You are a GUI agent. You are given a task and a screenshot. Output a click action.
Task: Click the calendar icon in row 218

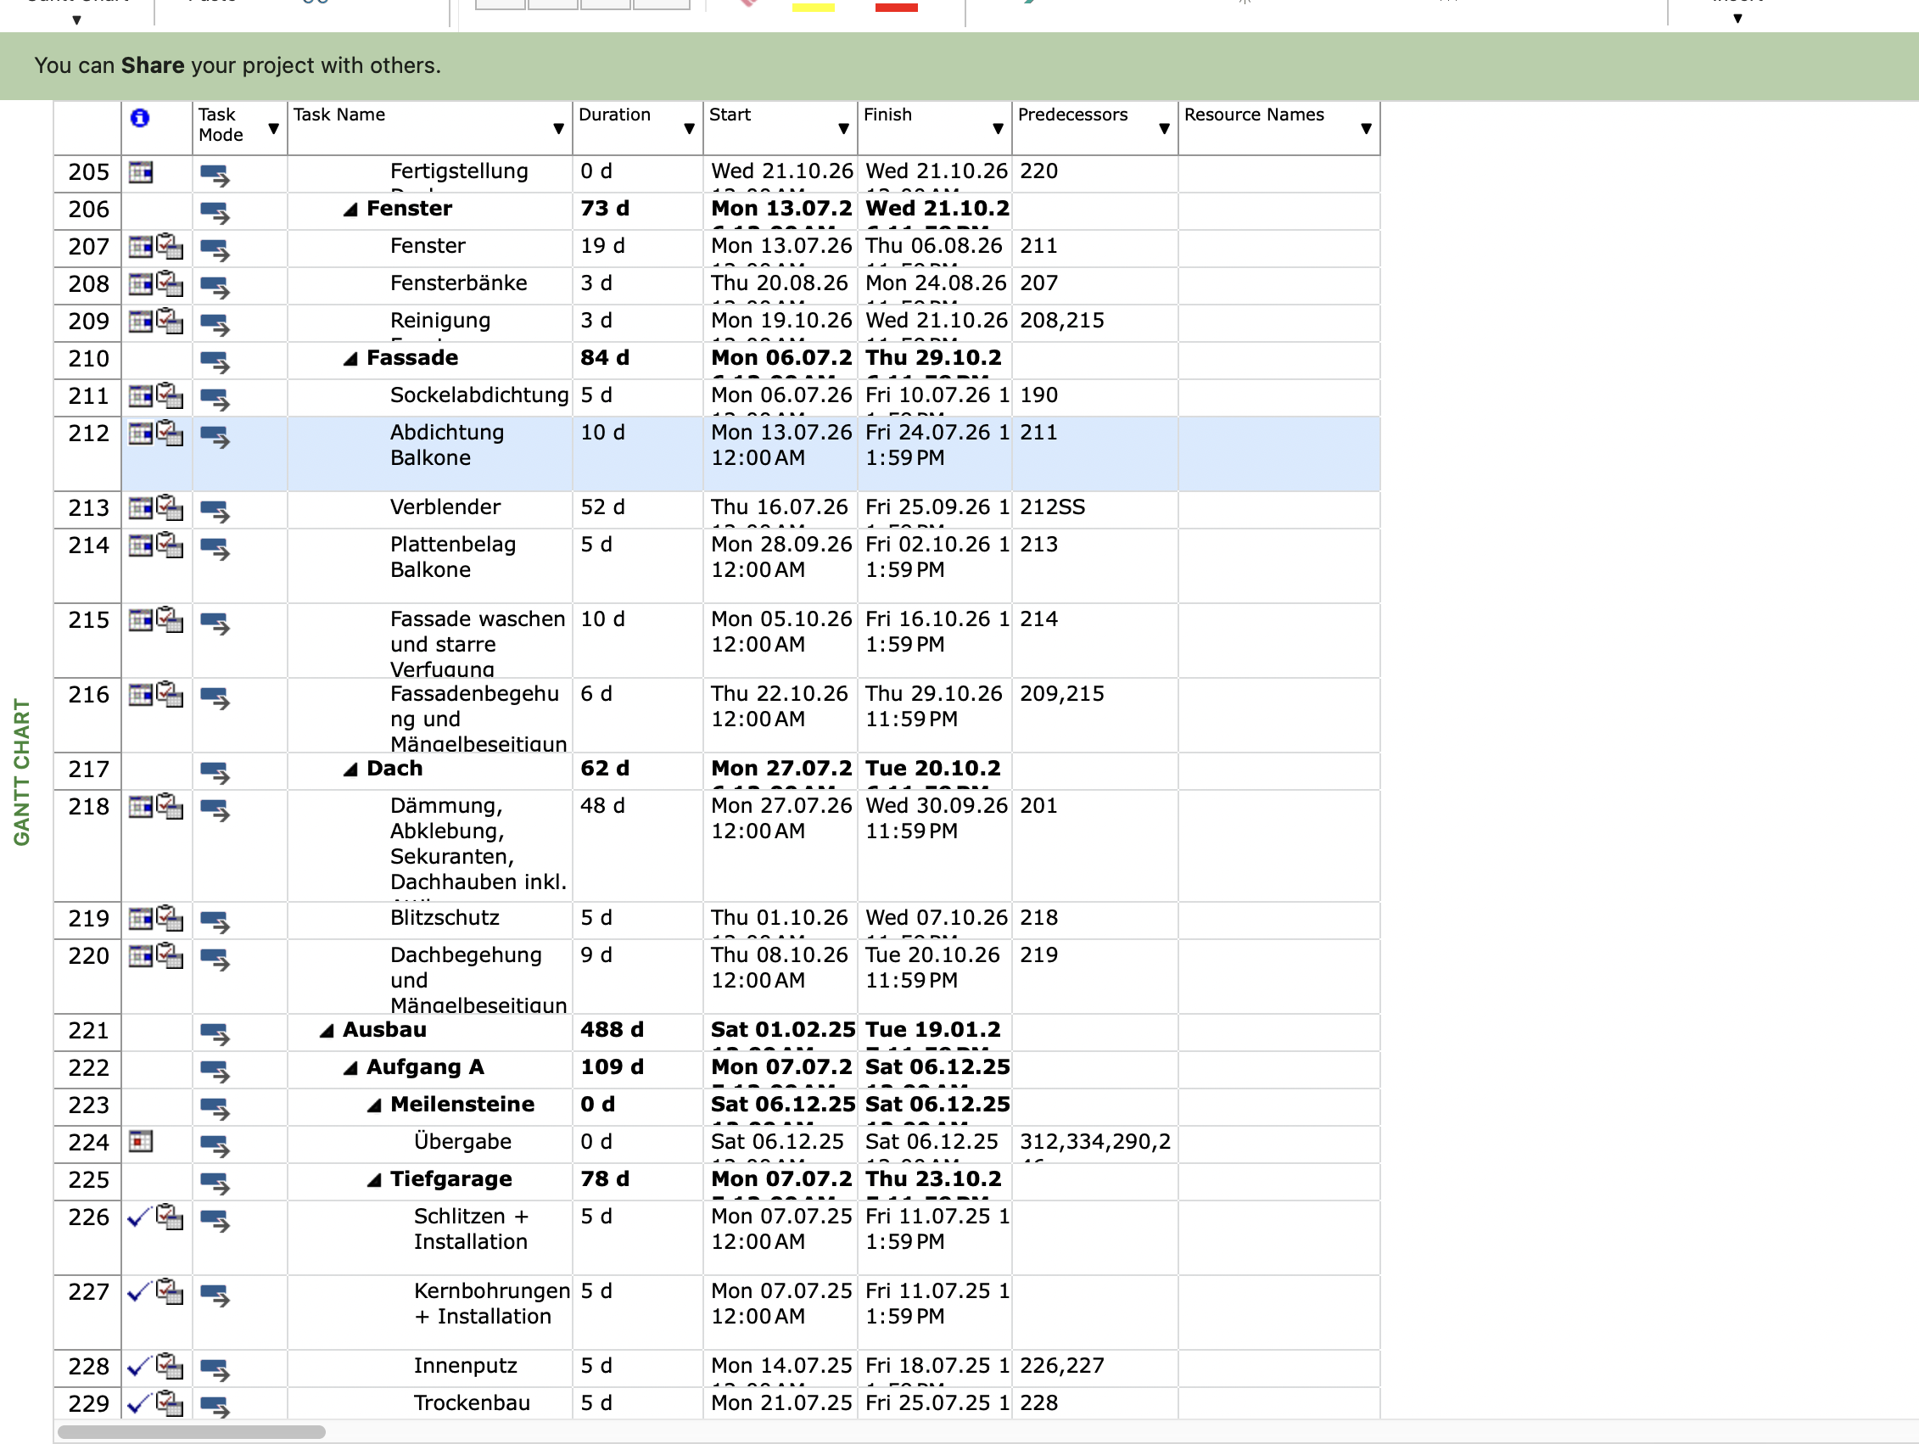tap(141, 807)
